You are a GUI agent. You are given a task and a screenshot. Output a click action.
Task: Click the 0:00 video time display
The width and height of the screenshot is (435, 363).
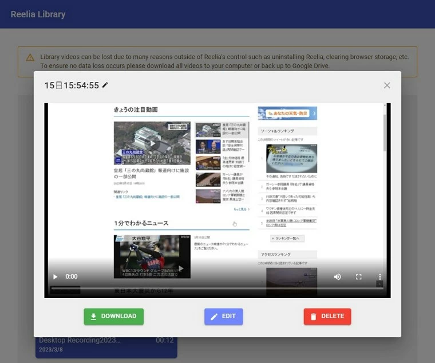click(72, 276)
